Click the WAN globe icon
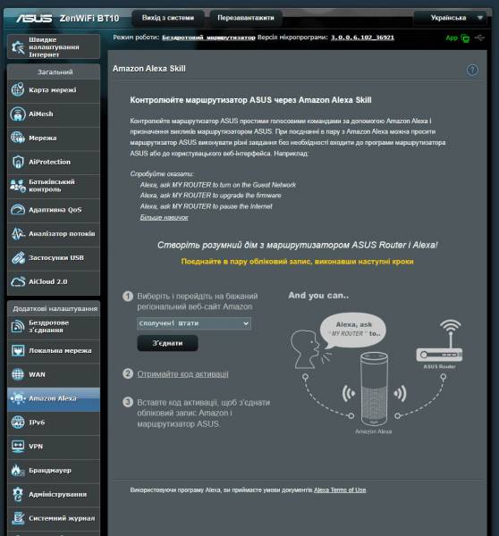499x536 pixels. [x=18, y=374]
